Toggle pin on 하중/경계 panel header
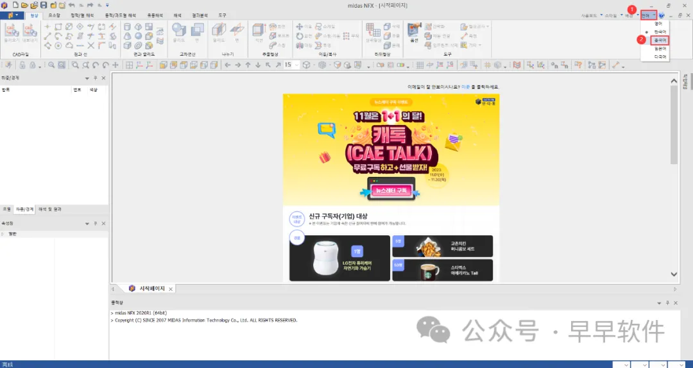The height and width of the screenshot is (368, 693). coord(95,78)
